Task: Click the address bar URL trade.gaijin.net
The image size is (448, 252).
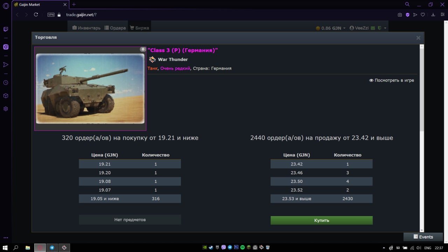Action: [81, 15]
